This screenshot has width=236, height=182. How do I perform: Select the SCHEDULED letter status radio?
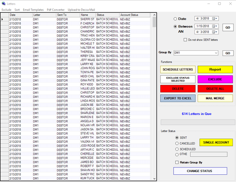[177, 149]
